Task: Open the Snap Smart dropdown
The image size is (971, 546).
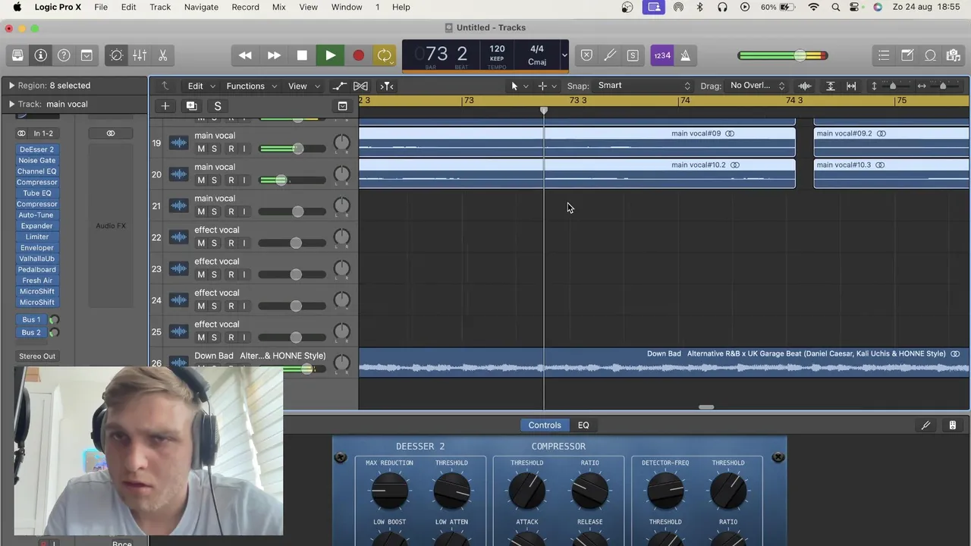Action: (x=643, y=86)
